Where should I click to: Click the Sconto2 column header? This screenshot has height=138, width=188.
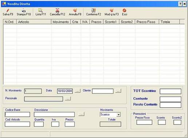tap(127, 22)
